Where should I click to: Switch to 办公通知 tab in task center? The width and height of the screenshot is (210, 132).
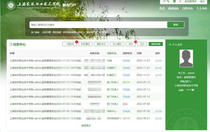point(117,44)
